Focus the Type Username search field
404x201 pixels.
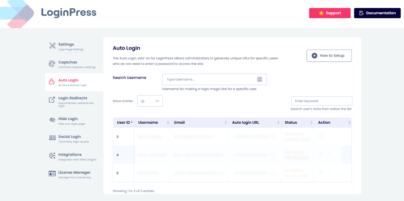[x=214, y=79]
